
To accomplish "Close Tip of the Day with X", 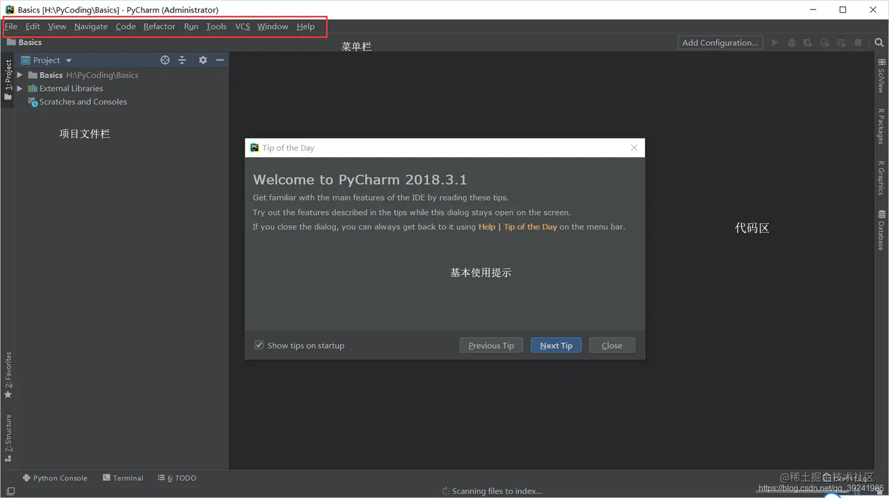I will point(634,148).
